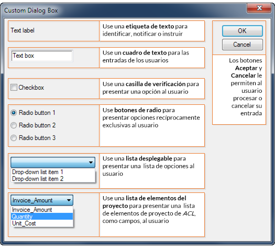Click the blank blue drop-down field
275x248 pixels.
point(53,163)
